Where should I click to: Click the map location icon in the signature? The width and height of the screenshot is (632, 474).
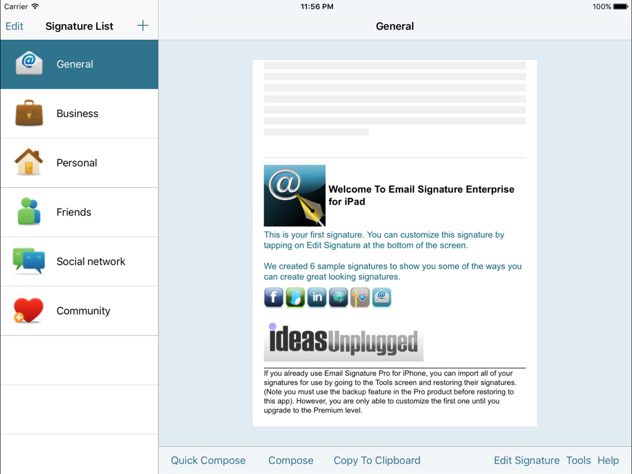[360, 298]
